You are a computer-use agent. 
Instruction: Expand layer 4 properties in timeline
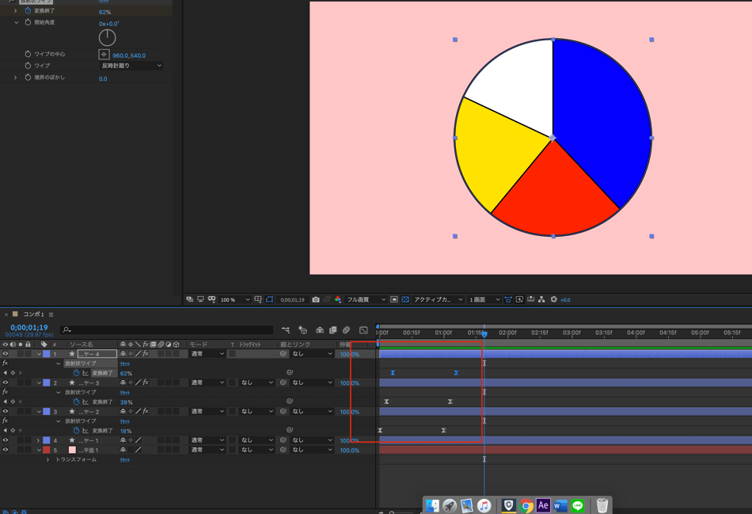(38, 440)
